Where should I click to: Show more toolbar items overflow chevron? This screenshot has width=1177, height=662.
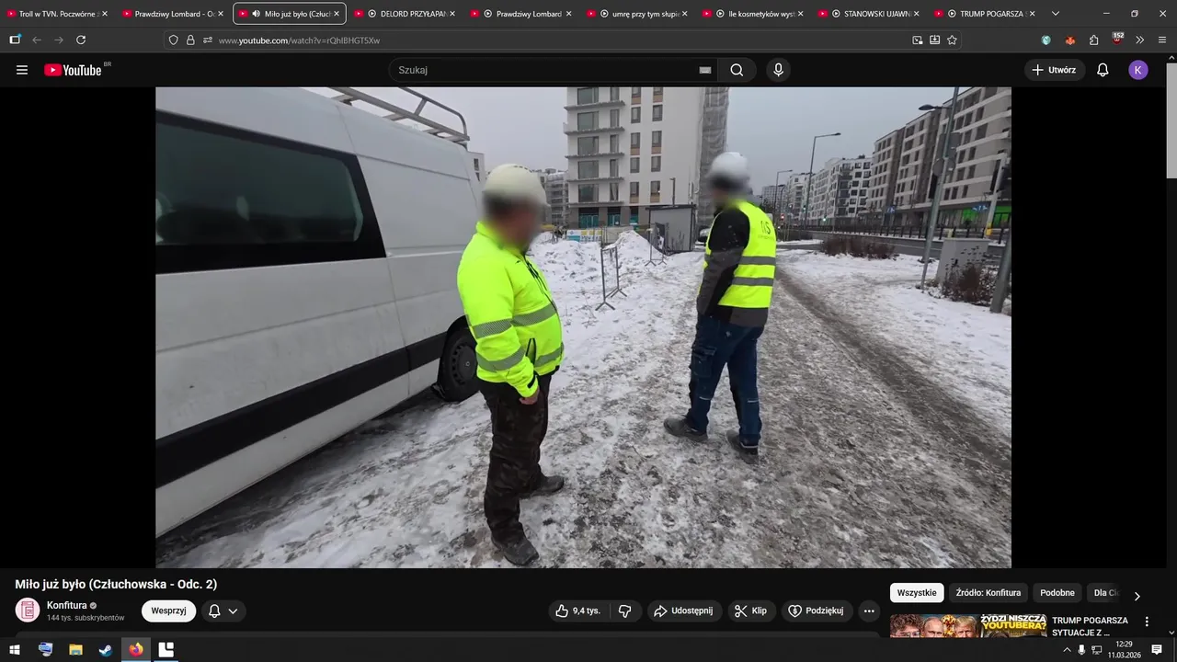[1140, 40]
